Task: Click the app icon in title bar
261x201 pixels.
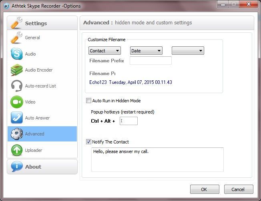Action: (x=6, y=6)
